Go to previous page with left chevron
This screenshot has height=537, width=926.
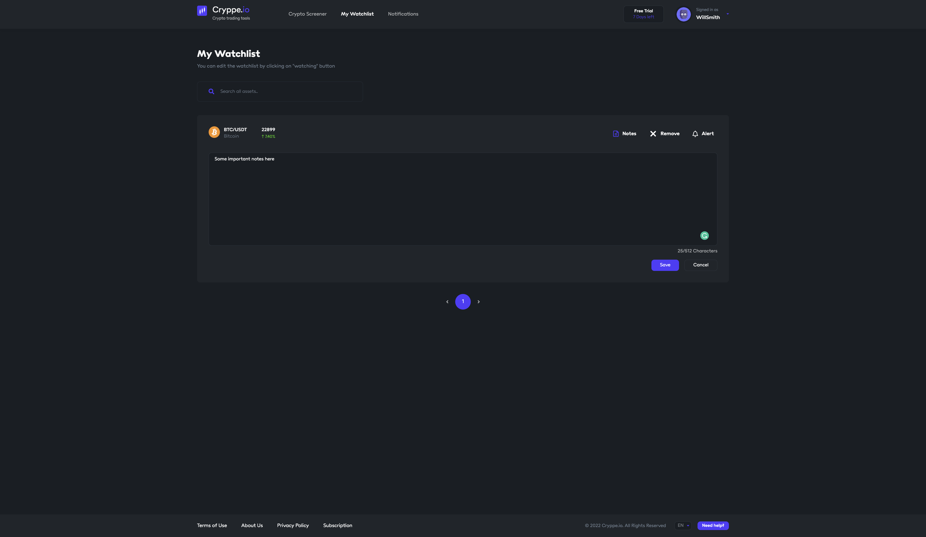pyautogui.click(x=447, y=302)
